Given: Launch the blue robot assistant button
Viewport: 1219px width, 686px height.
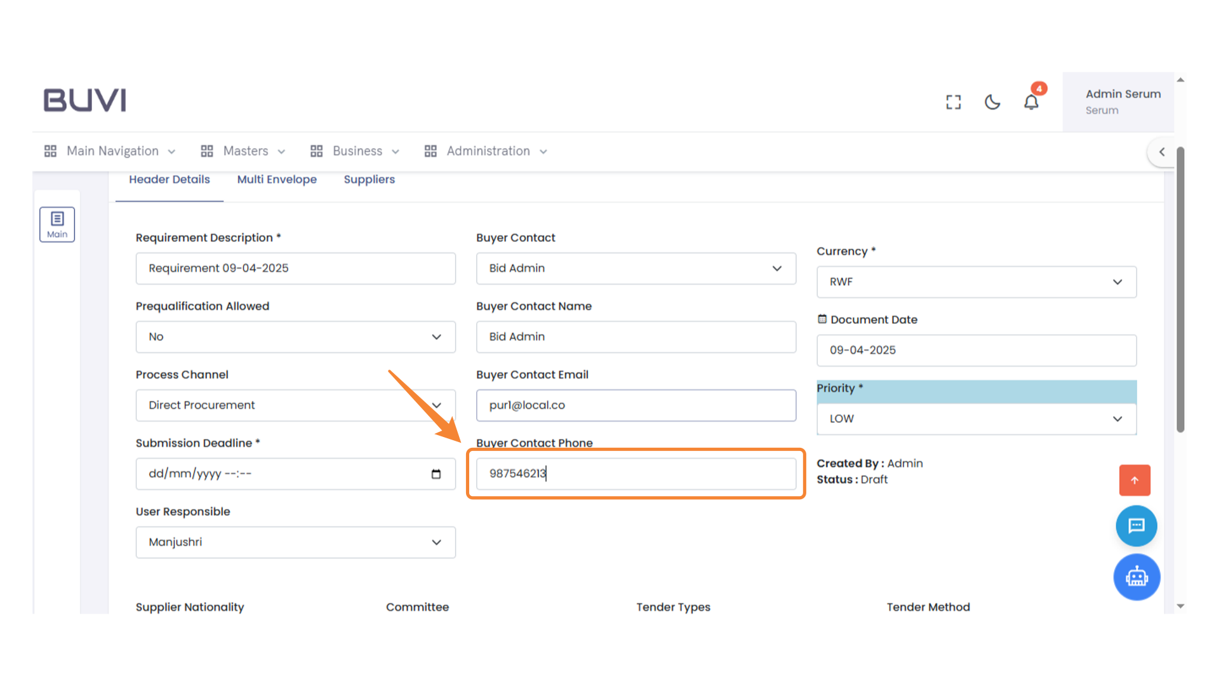Looking at the screenshot, I should (1136, 577).
